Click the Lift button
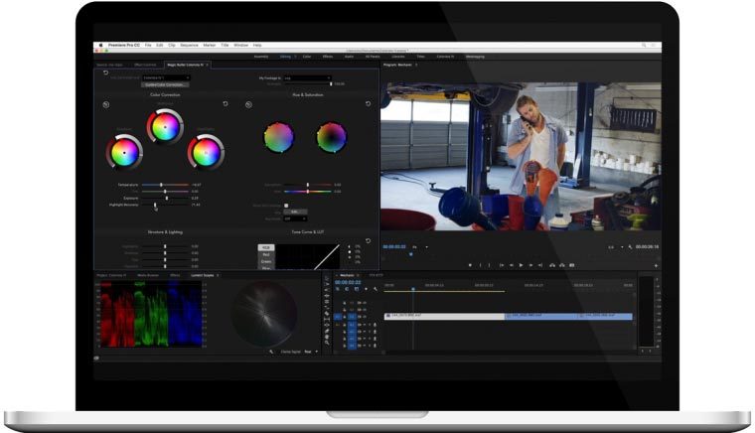Viewport: 755px width, 433px height. pos(551,265)
